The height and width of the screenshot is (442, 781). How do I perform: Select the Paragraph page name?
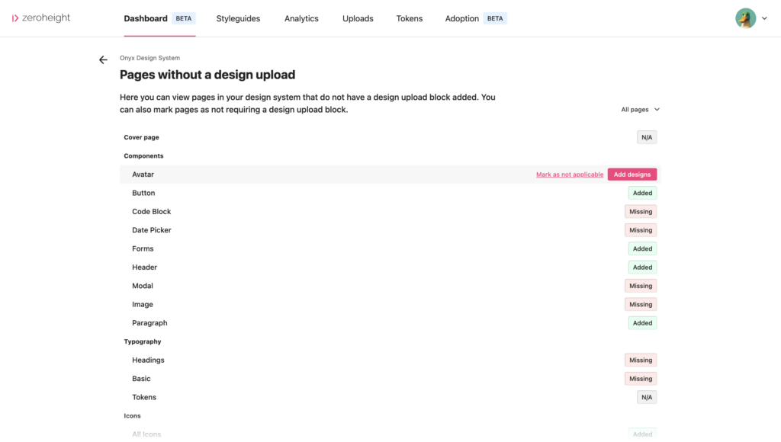coord(149,323)
